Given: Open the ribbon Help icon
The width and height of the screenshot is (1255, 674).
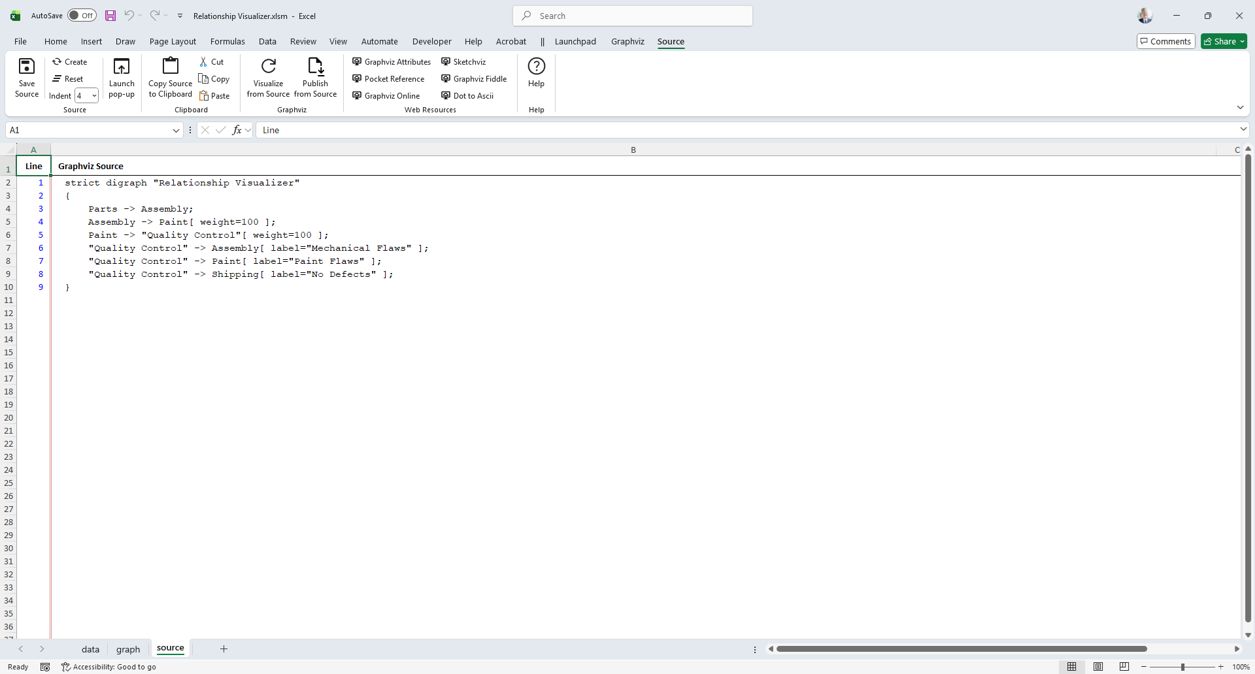Looking at the screenshot, I should tap(536, 67).
